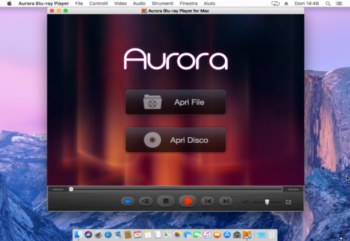Viewport: 350px width, 241px height.
Task: Click the clock showing Dom 14:48
Action: [307, 3]
